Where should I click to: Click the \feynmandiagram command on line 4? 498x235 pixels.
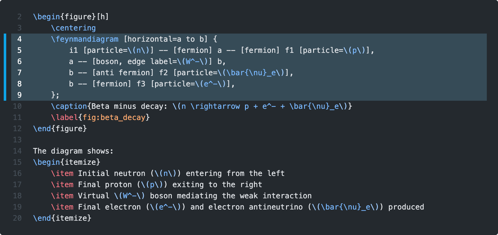[85, 39]
